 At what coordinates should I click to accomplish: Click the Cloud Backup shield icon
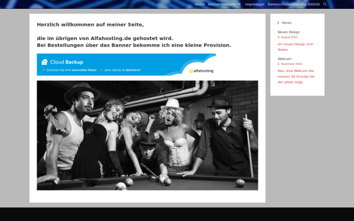click(45, 62)
